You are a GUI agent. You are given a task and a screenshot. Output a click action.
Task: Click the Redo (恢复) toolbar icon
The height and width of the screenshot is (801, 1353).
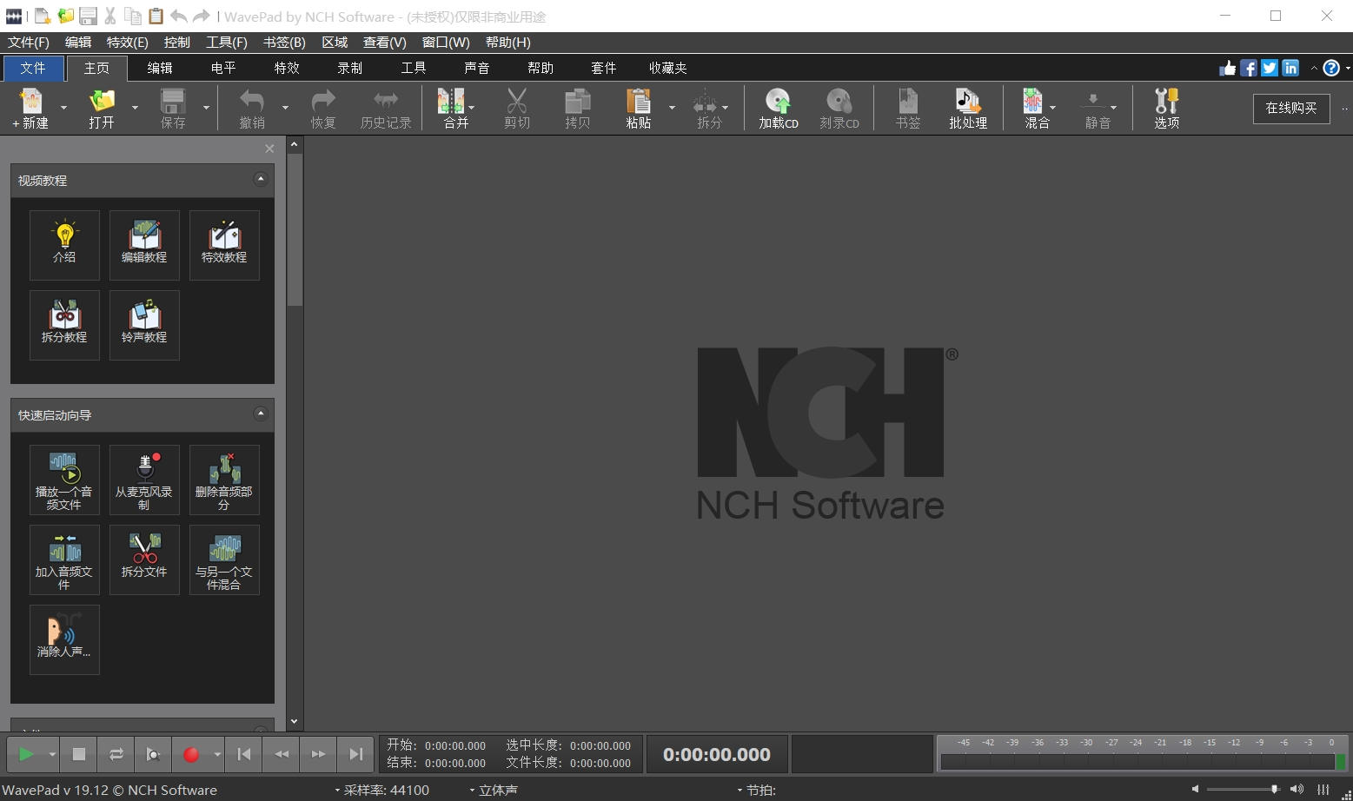click(x=323, y=108)
